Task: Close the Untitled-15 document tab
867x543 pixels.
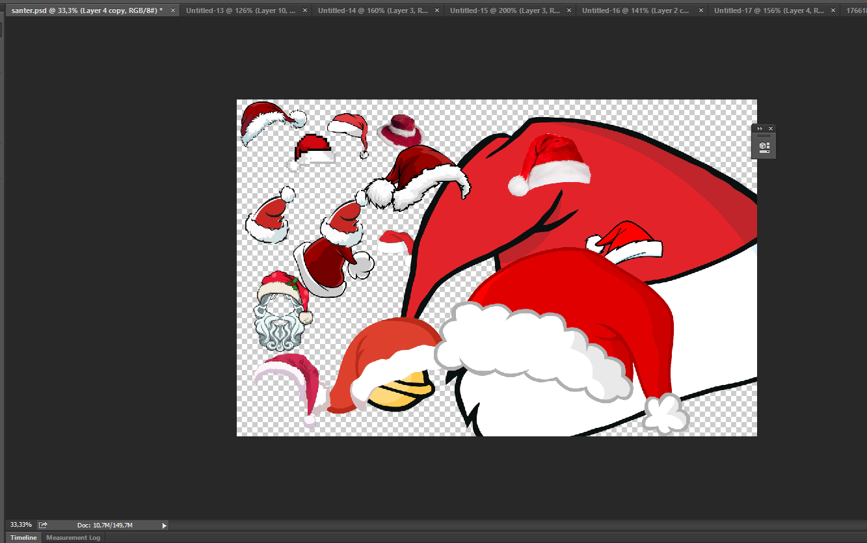Action: [x=569, y=10]
